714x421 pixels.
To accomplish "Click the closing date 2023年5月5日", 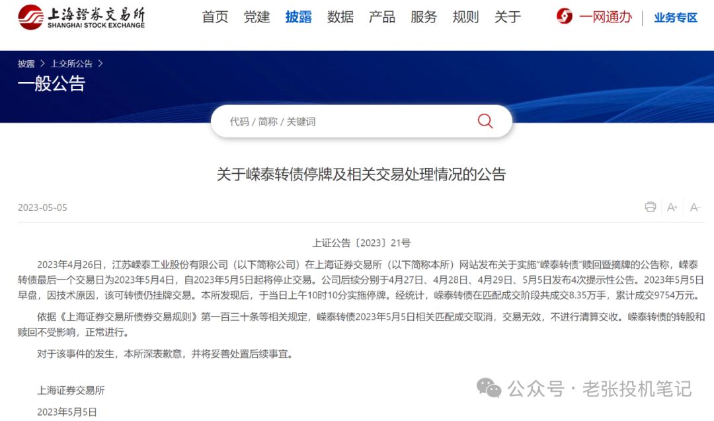I will (x=67, y=412).
